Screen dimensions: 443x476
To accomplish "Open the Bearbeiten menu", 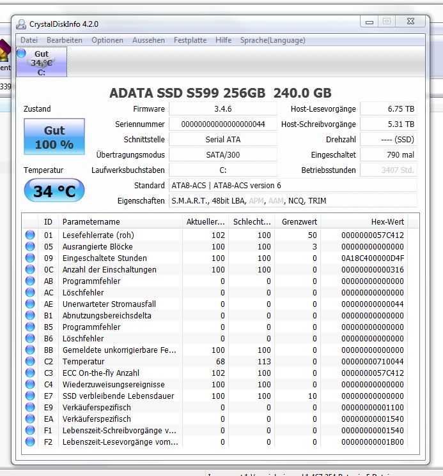I will (x=65, y=40).
